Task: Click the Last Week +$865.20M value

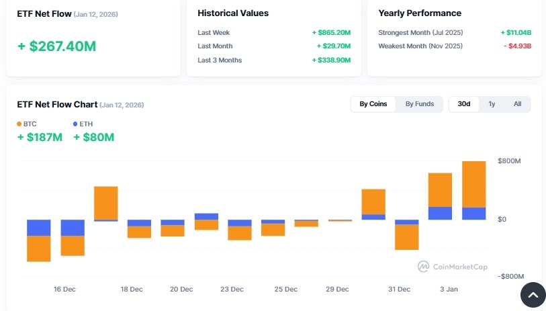Action: pos(336,32)
